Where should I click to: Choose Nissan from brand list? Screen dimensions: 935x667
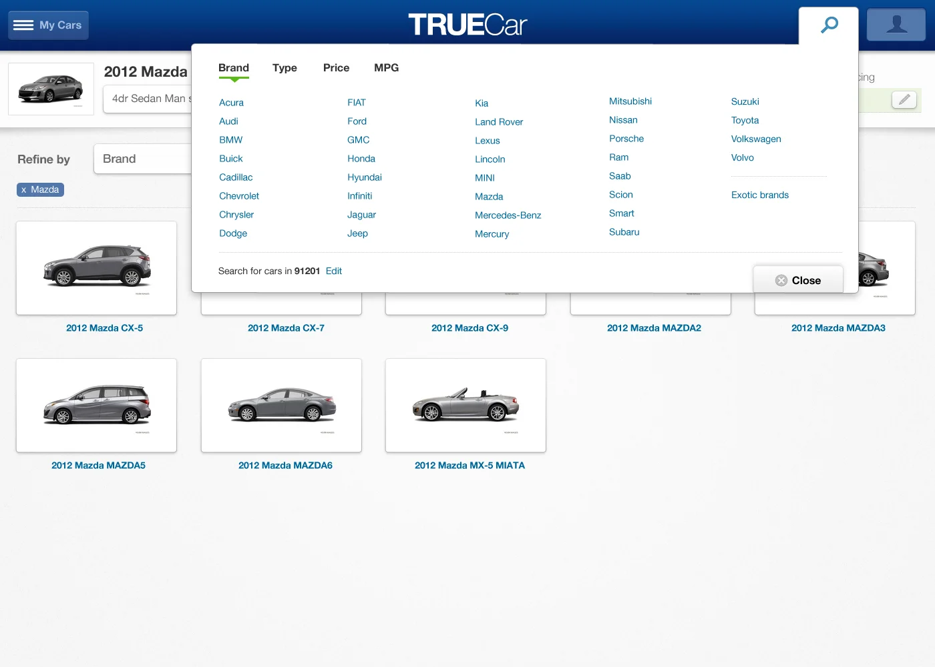click(x=623, y=120)
